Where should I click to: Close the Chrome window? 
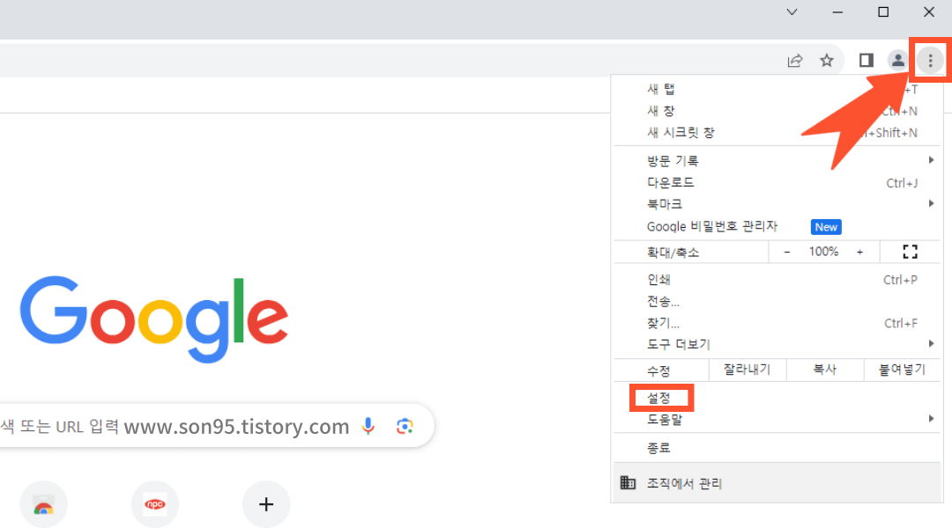(x=929, y=12)
